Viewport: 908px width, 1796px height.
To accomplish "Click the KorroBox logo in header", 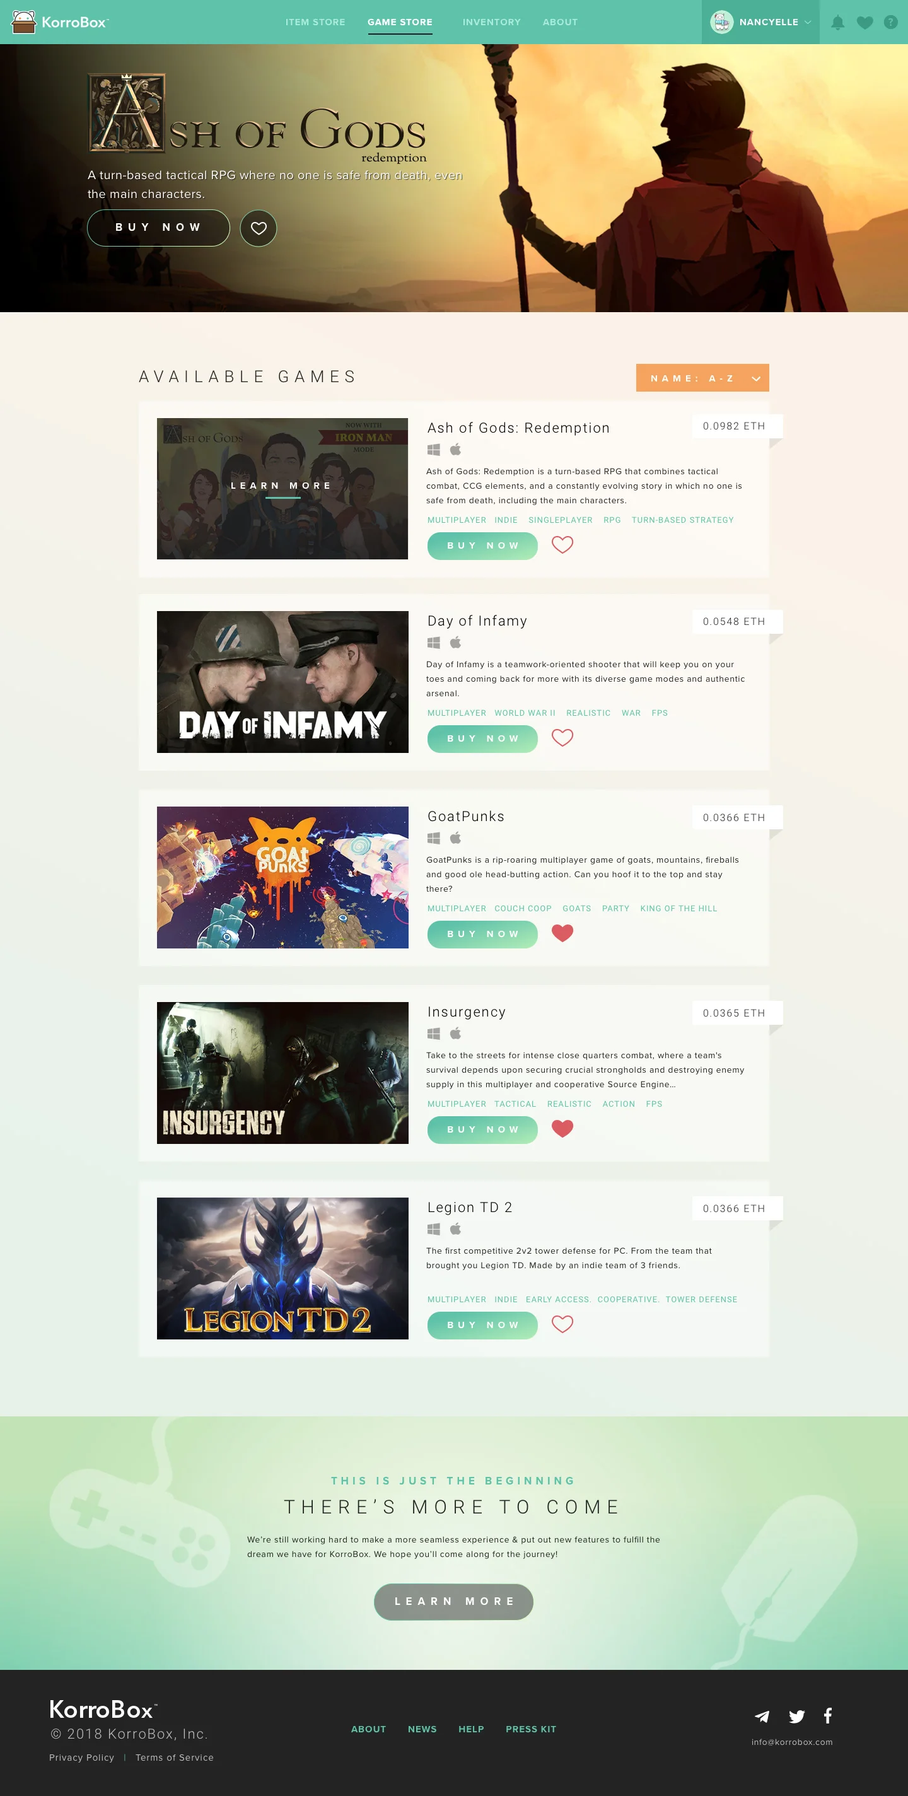I will tap(60, 22).
